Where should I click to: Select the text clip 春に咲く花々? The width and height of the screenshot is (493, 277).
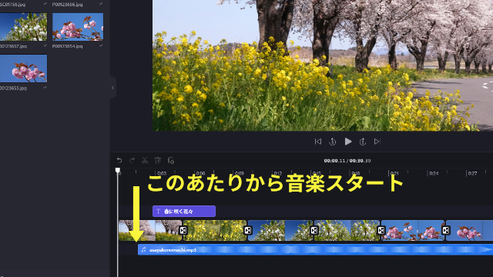pyautogui.click(x=184, y=212)
